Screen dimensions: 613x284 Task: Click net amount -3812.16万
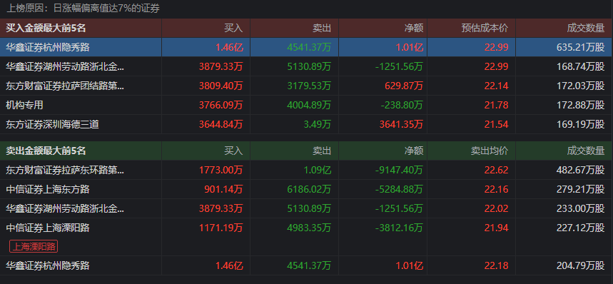(x=399, y=228)
